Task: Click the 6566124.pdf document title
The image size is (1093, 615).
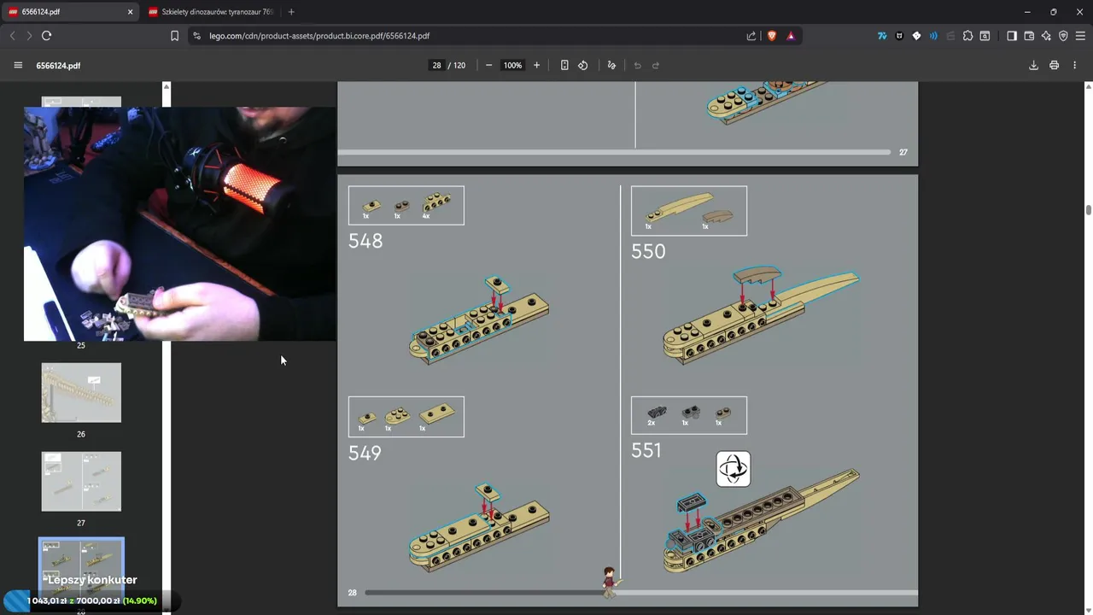Action: click(58, 65)
